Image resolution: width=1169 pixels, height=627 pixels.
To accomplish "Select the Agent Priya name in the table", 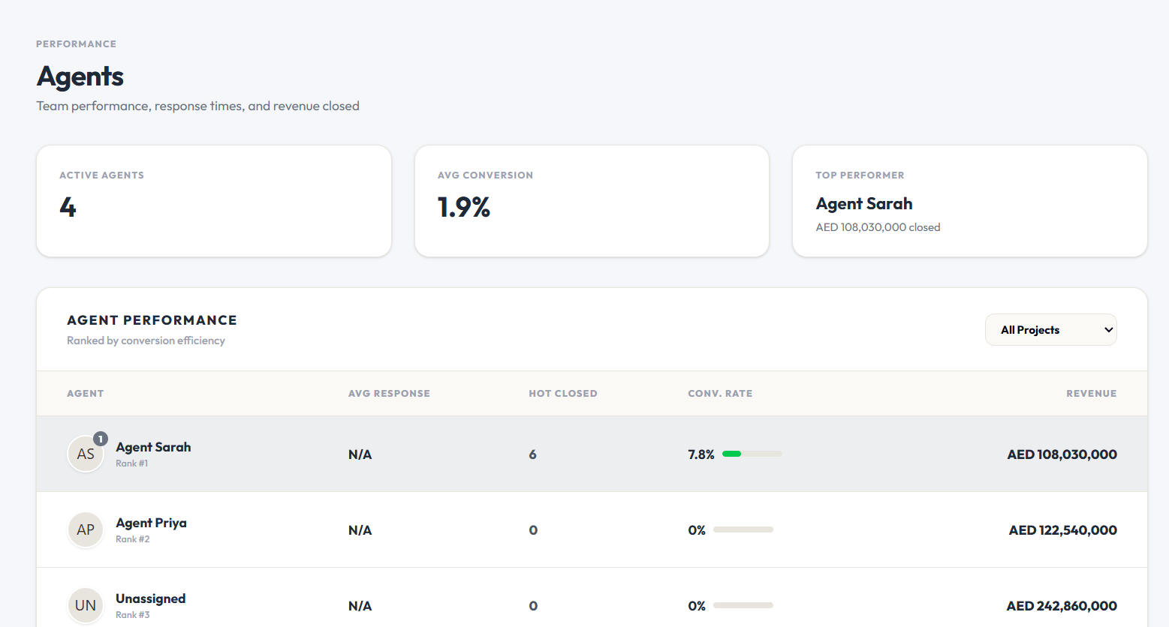I will 151,523.
